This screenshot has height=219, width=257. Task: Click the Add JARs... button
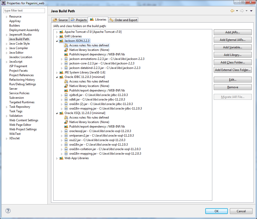pos(233,32)
